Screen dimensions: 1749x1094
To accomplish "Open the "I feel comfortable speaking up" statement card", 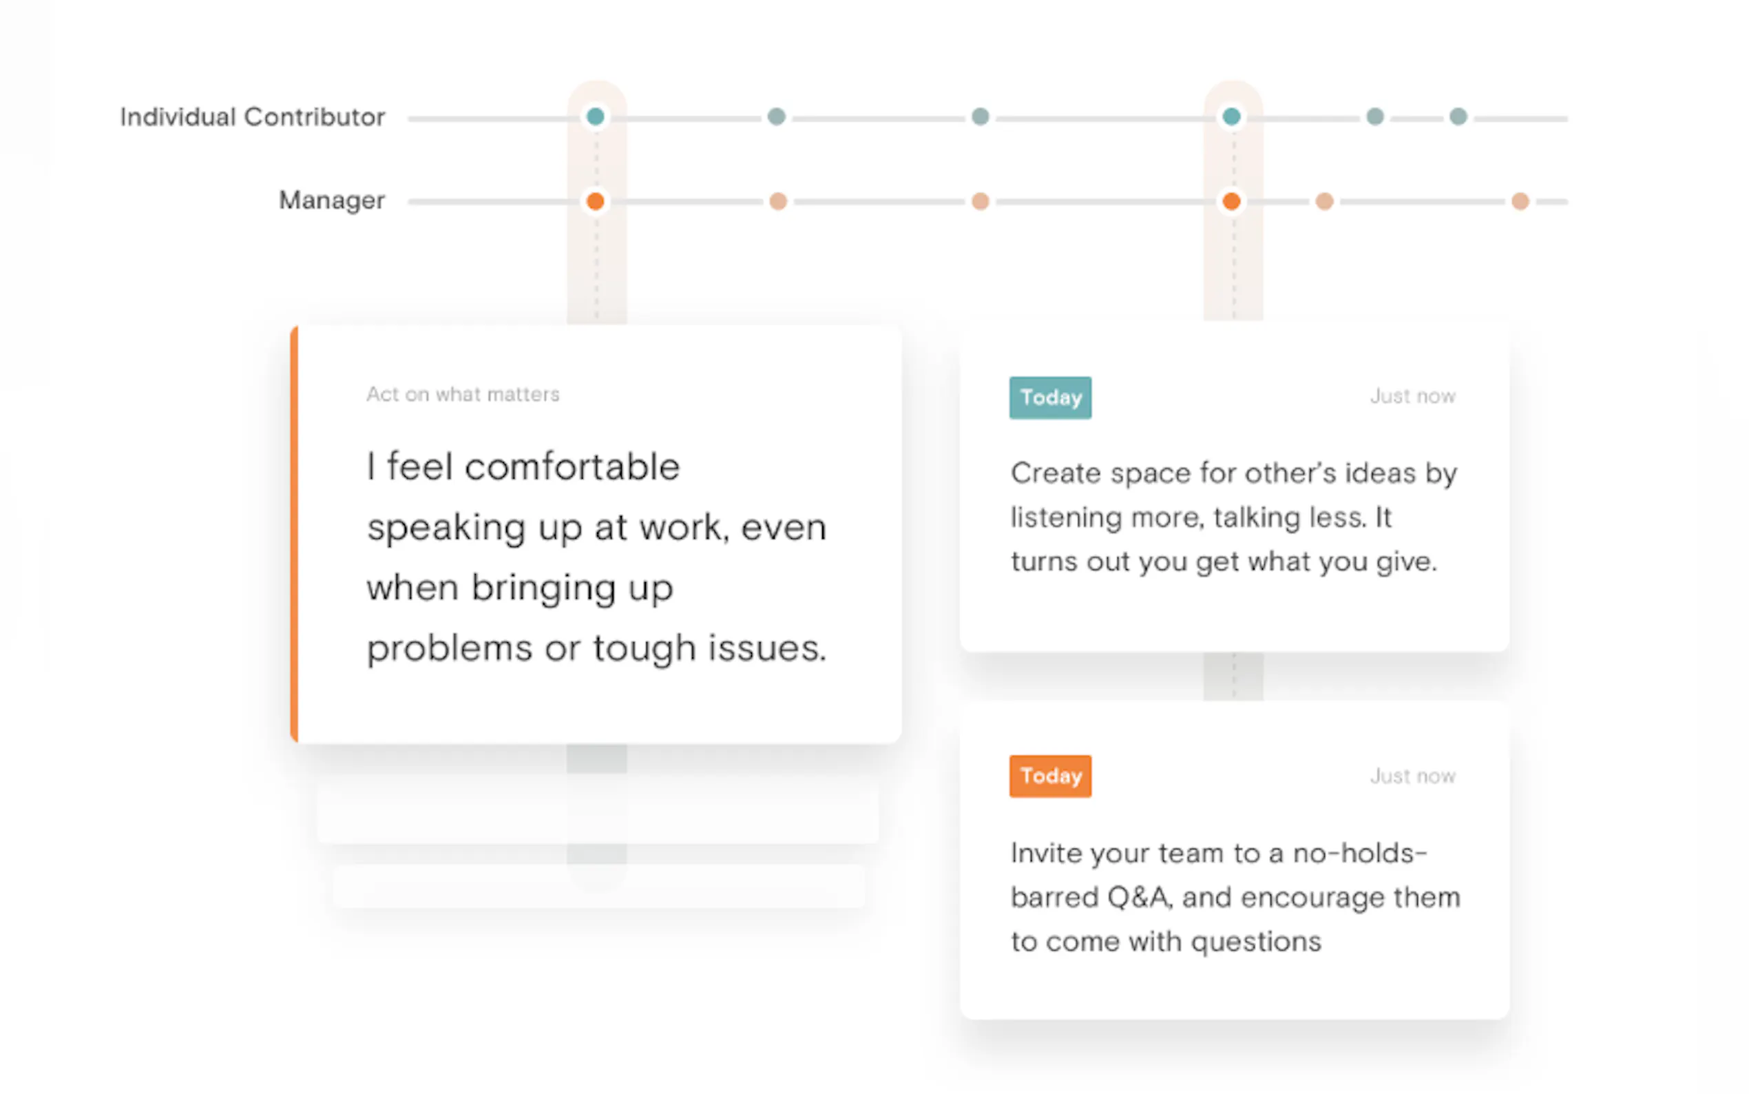I will coord(596,557).
